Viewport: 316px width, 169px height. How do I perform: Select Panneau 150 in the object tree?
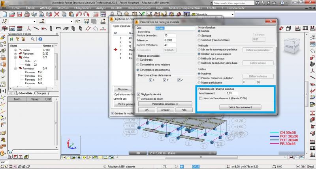coord(34,72)
